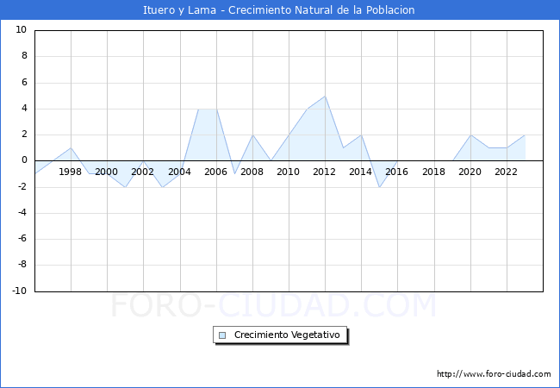Image resolution: width=560 pixels, height=388 pixels.
Task: Click the light blue Crecimiento Vegetativo legend swatch
Action: coord(222,335)
